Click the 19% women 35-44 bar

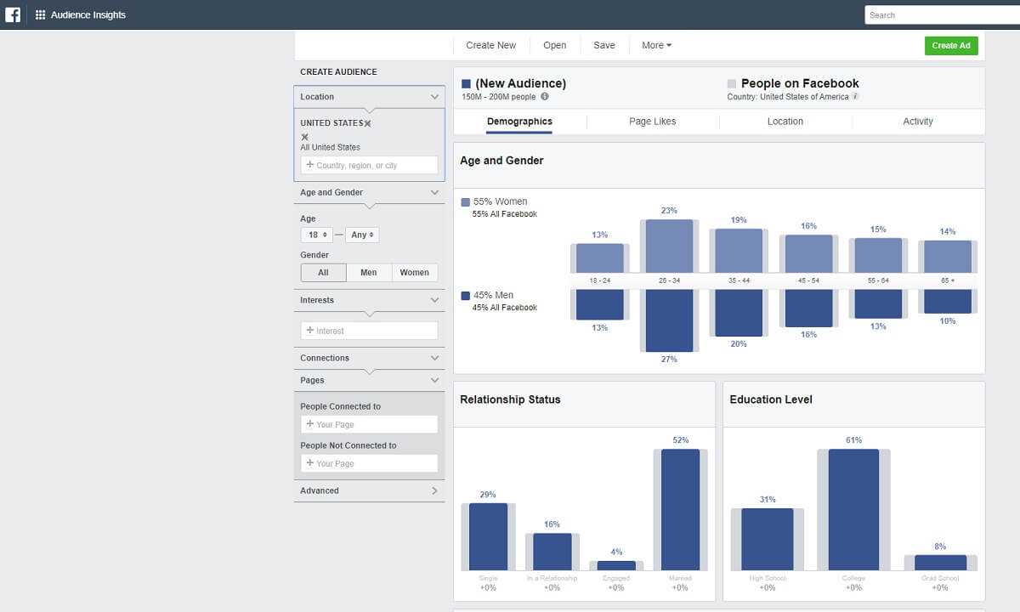pyautogui.click(x=739, y=251)
